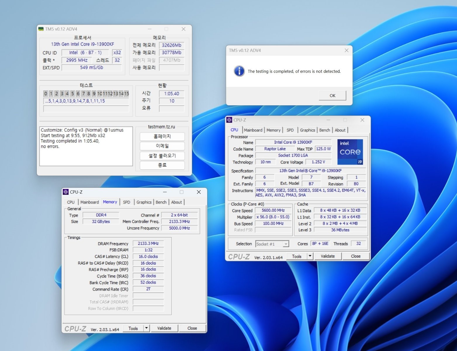
Task: Select Memory tab in CPU-Z memory window
Action: tap(110, 202)
